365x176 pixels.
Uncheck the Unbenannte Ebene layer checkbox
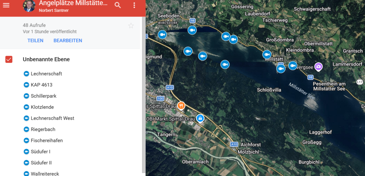(x=9, y=59)
